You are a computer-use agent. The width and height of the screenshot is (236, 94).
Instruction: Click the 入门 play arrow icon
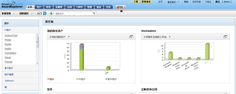click(45, 13)
